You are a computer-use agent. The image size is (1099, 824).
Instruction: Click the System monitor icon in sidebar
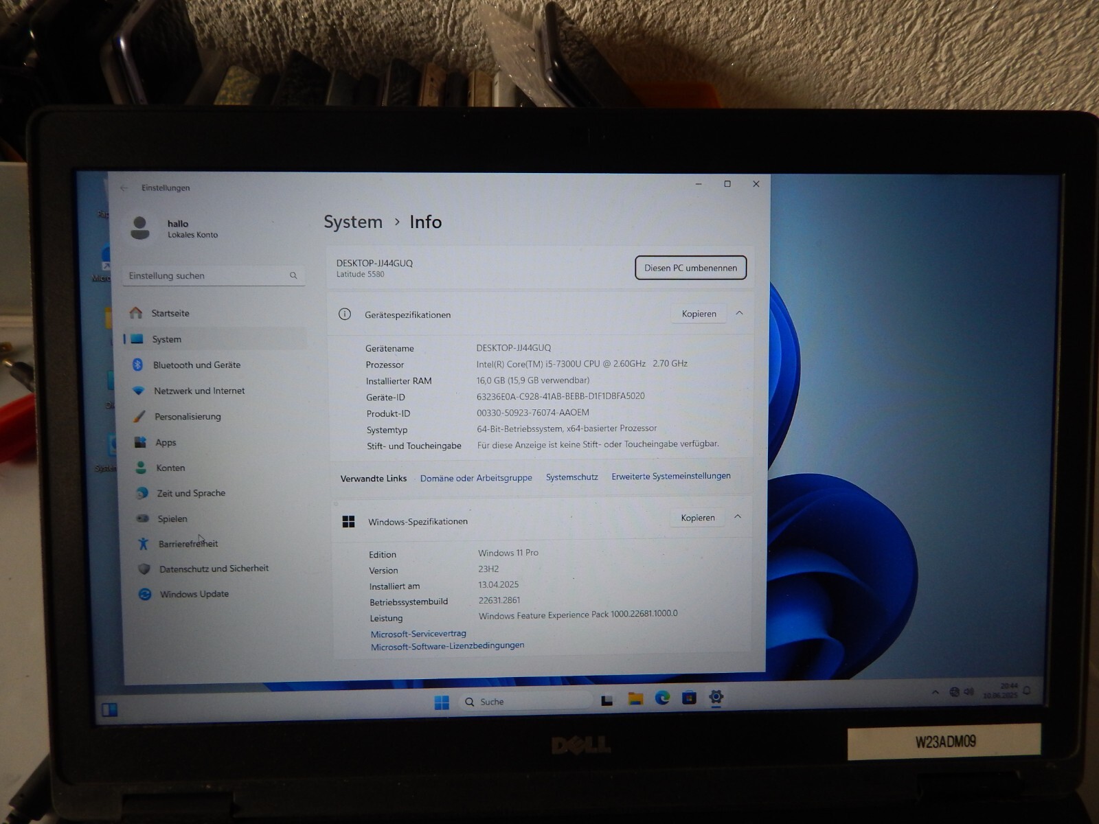pyautogui.click(x=137, y=339)
